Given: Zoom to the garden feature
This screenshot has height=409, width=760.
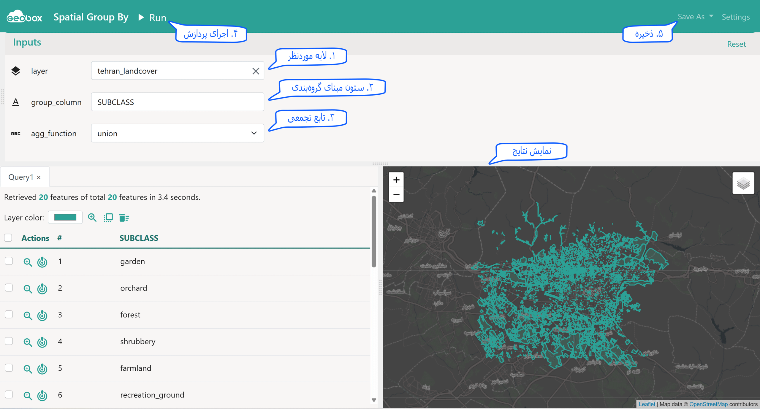Looking at the screenshot, I should coord(28,262).
